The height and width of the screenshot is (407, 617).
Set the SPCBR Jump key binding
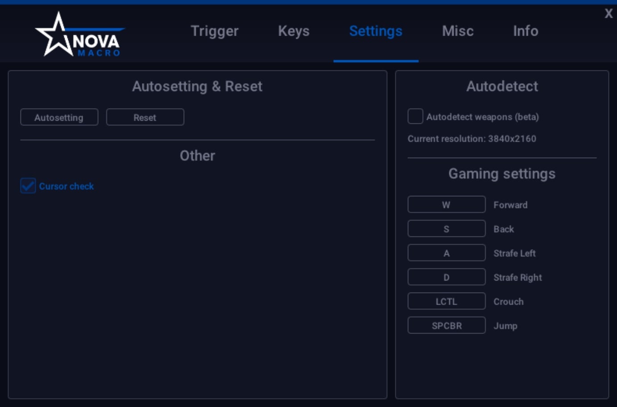(x=446, y=326)
